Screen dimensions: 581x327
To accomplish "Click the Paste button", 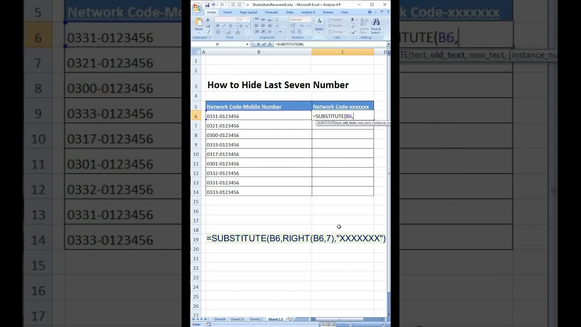I will 198,25.
